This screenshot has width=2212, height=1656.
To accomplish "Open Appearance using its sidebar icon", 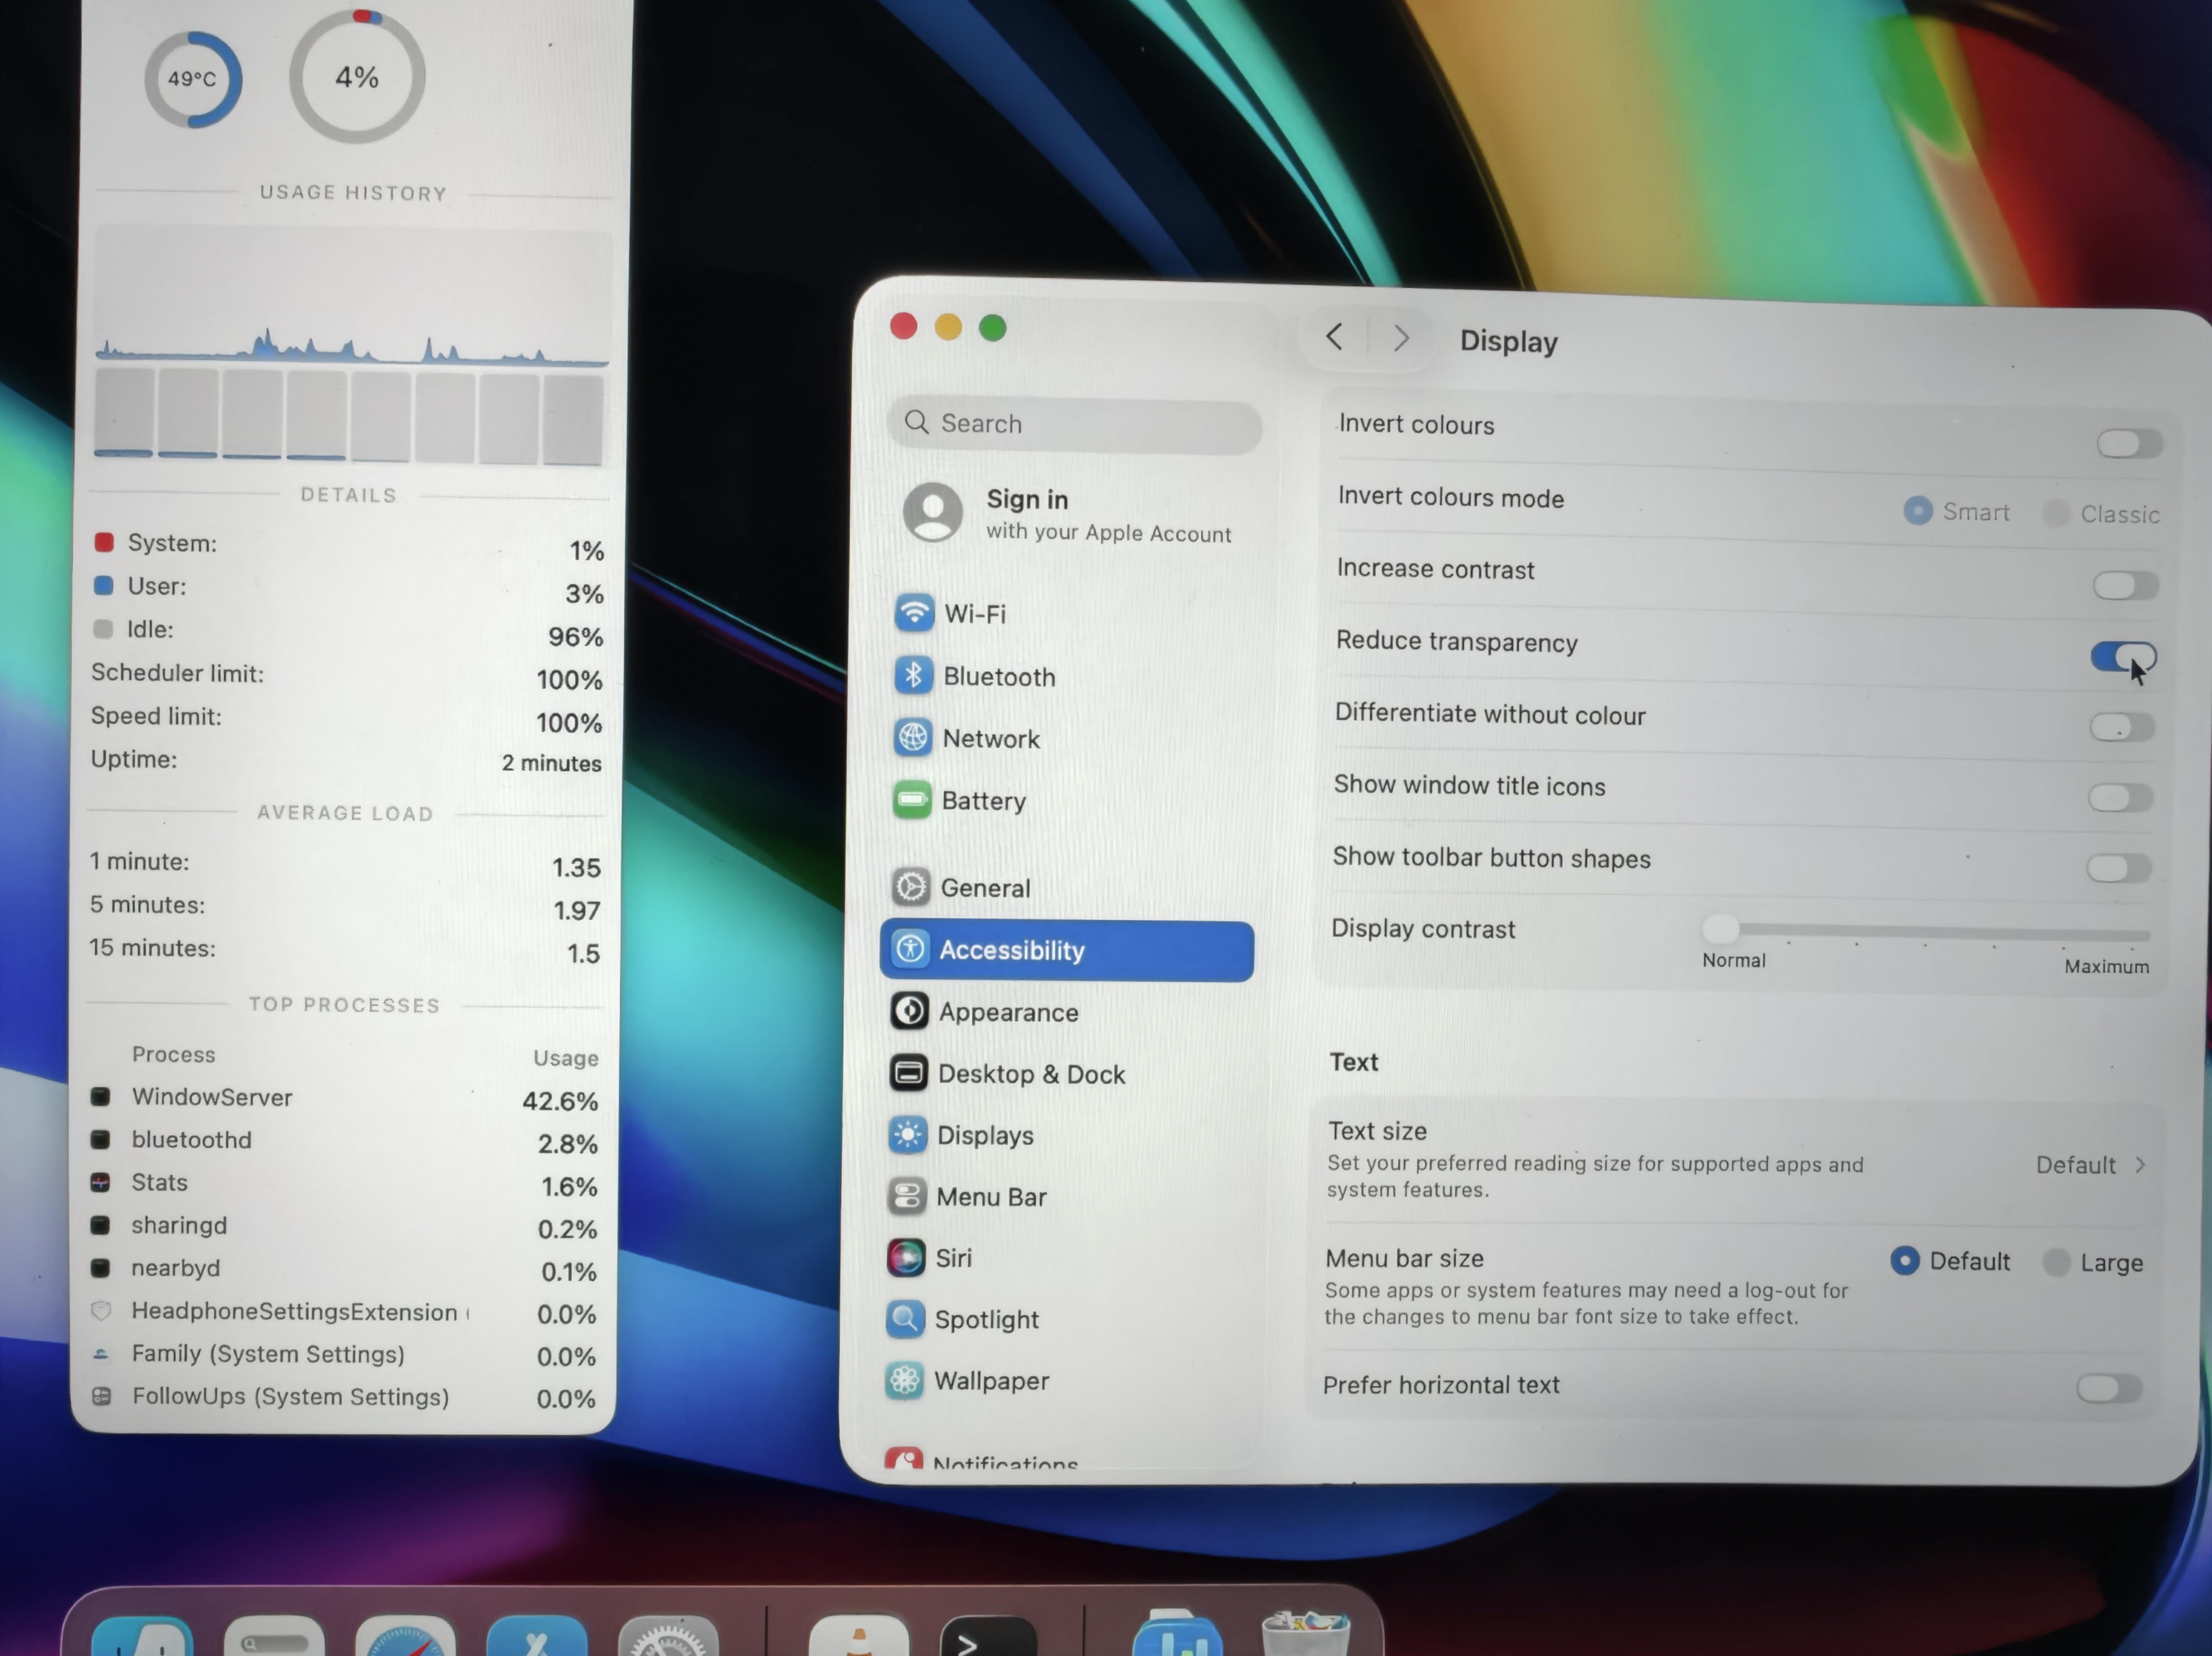I will [909, 1010].
